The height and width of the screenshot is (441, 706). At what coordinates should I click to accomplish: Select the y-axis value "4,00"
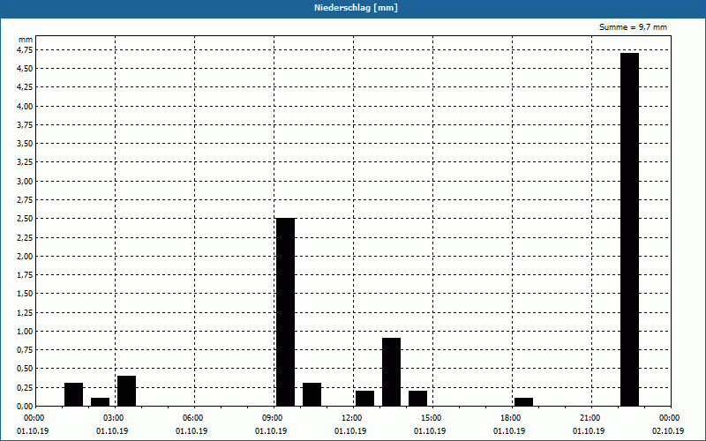(x=25, y=106)
